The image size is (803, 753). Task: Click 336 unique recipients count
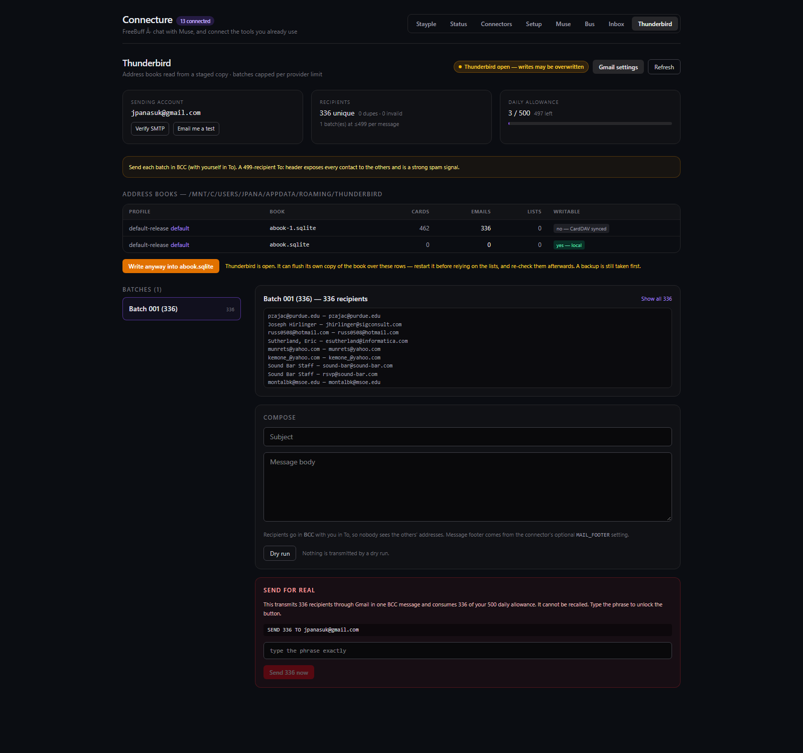337,113
